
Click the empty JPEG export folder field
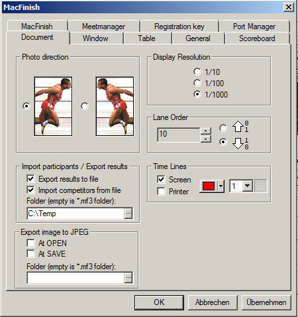[x=75, y=278]
